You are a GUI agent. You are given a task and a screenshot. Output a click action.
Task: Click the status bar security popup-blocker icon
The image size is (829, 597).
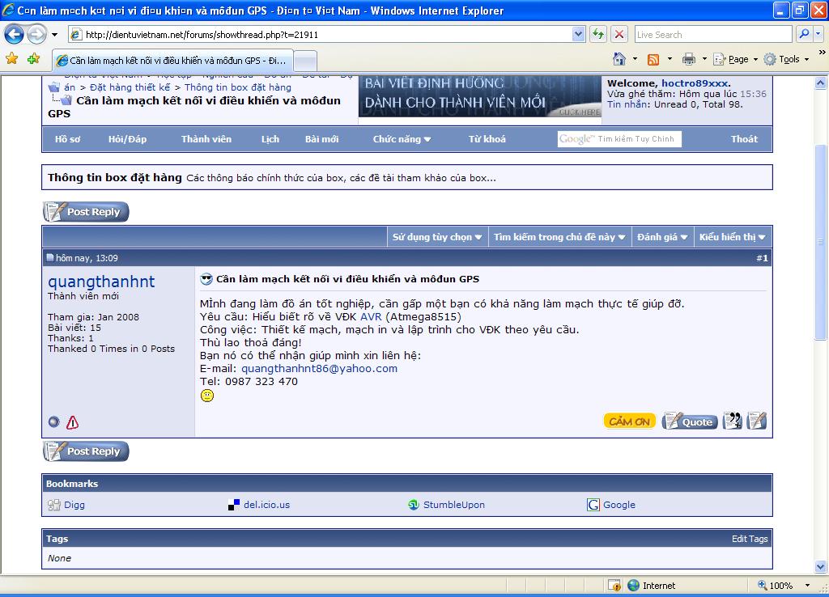tap(614, 586)
